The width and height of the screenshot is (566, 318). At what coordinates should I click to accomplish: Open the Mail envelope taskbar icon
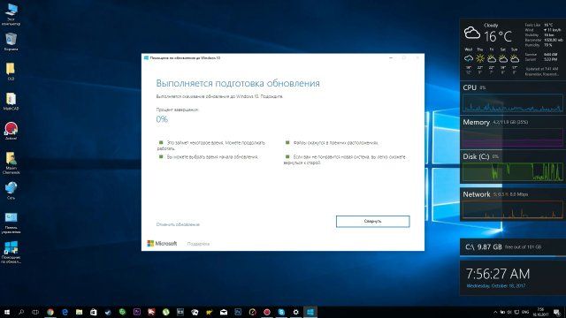(x=224, y=312)
